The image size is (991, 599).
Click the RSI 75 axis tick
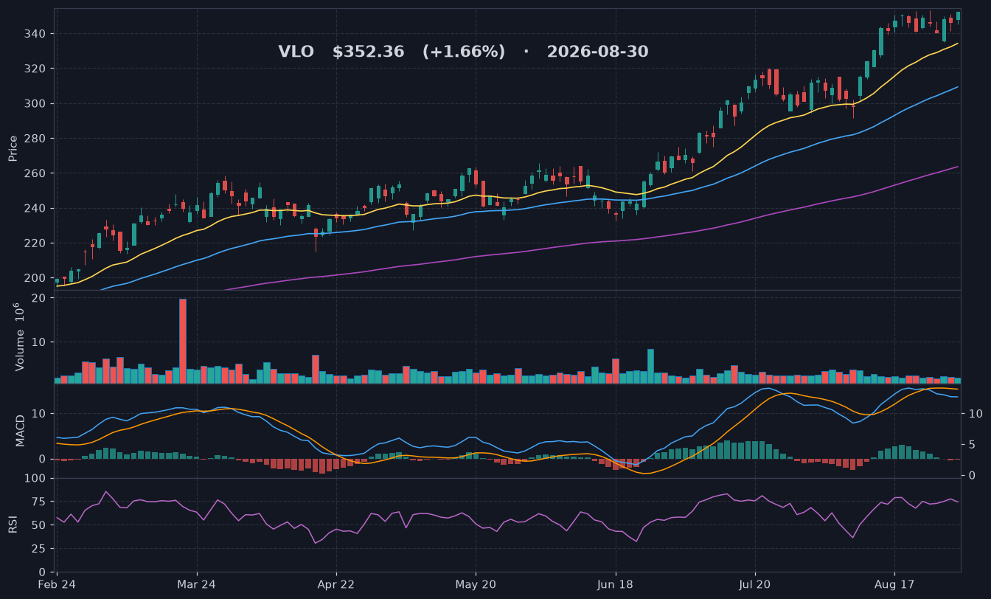[40, 502]
